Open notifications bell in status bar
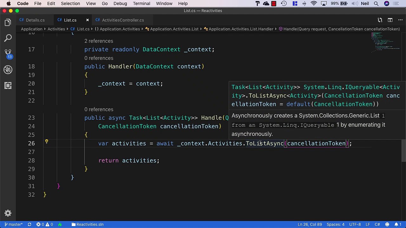406x228 pixels. 398,225
